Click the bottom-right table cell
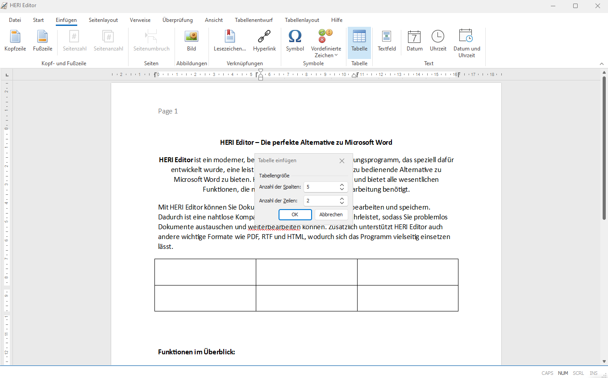608x378 pixels. tap(408, 298)
